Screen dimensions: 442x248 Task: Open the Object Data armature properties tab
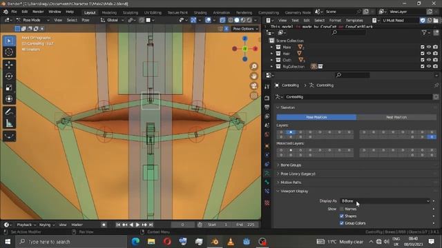(x=267, y=173)
